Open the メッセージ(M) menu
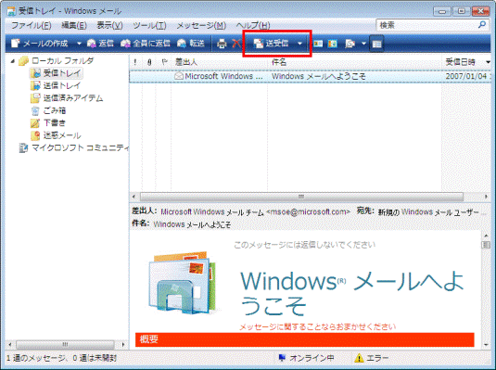Screen dimensions: 496x370 click(201, 25)
